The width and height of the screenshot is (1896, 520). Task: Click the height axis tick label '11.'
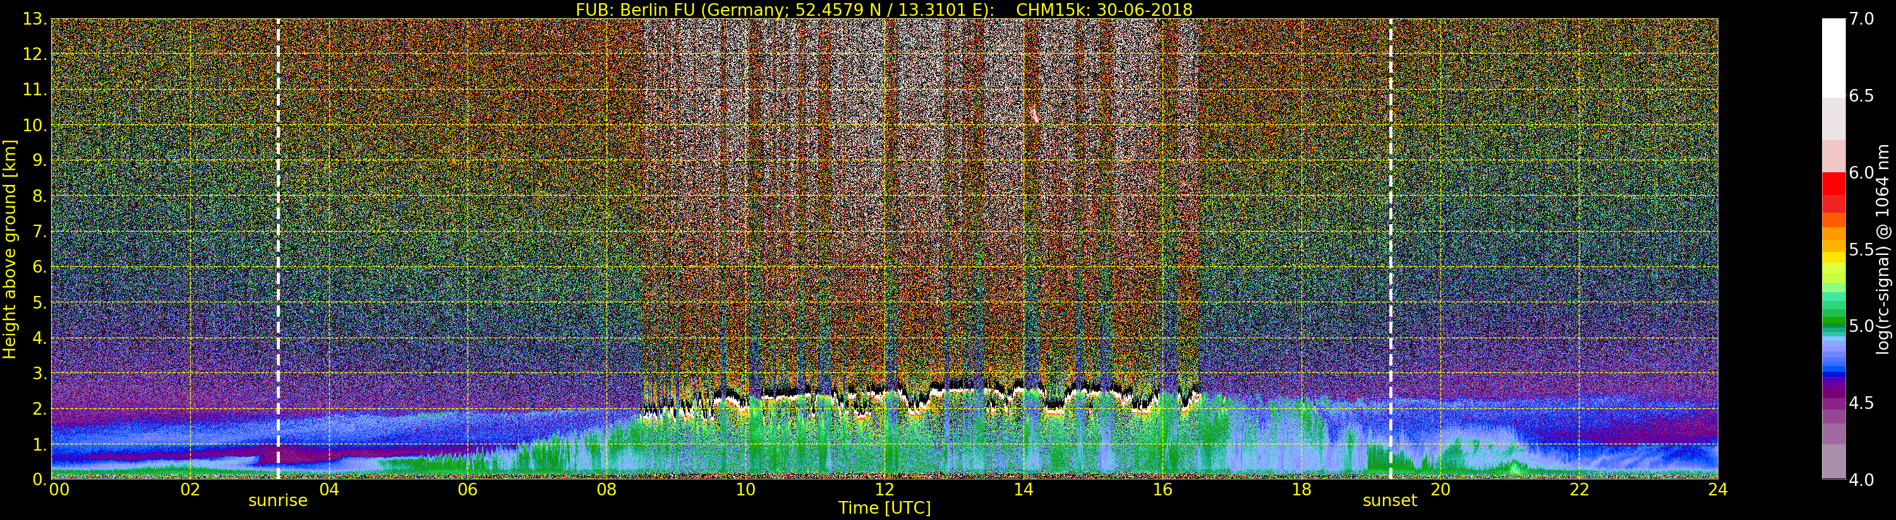coord(35,90)
